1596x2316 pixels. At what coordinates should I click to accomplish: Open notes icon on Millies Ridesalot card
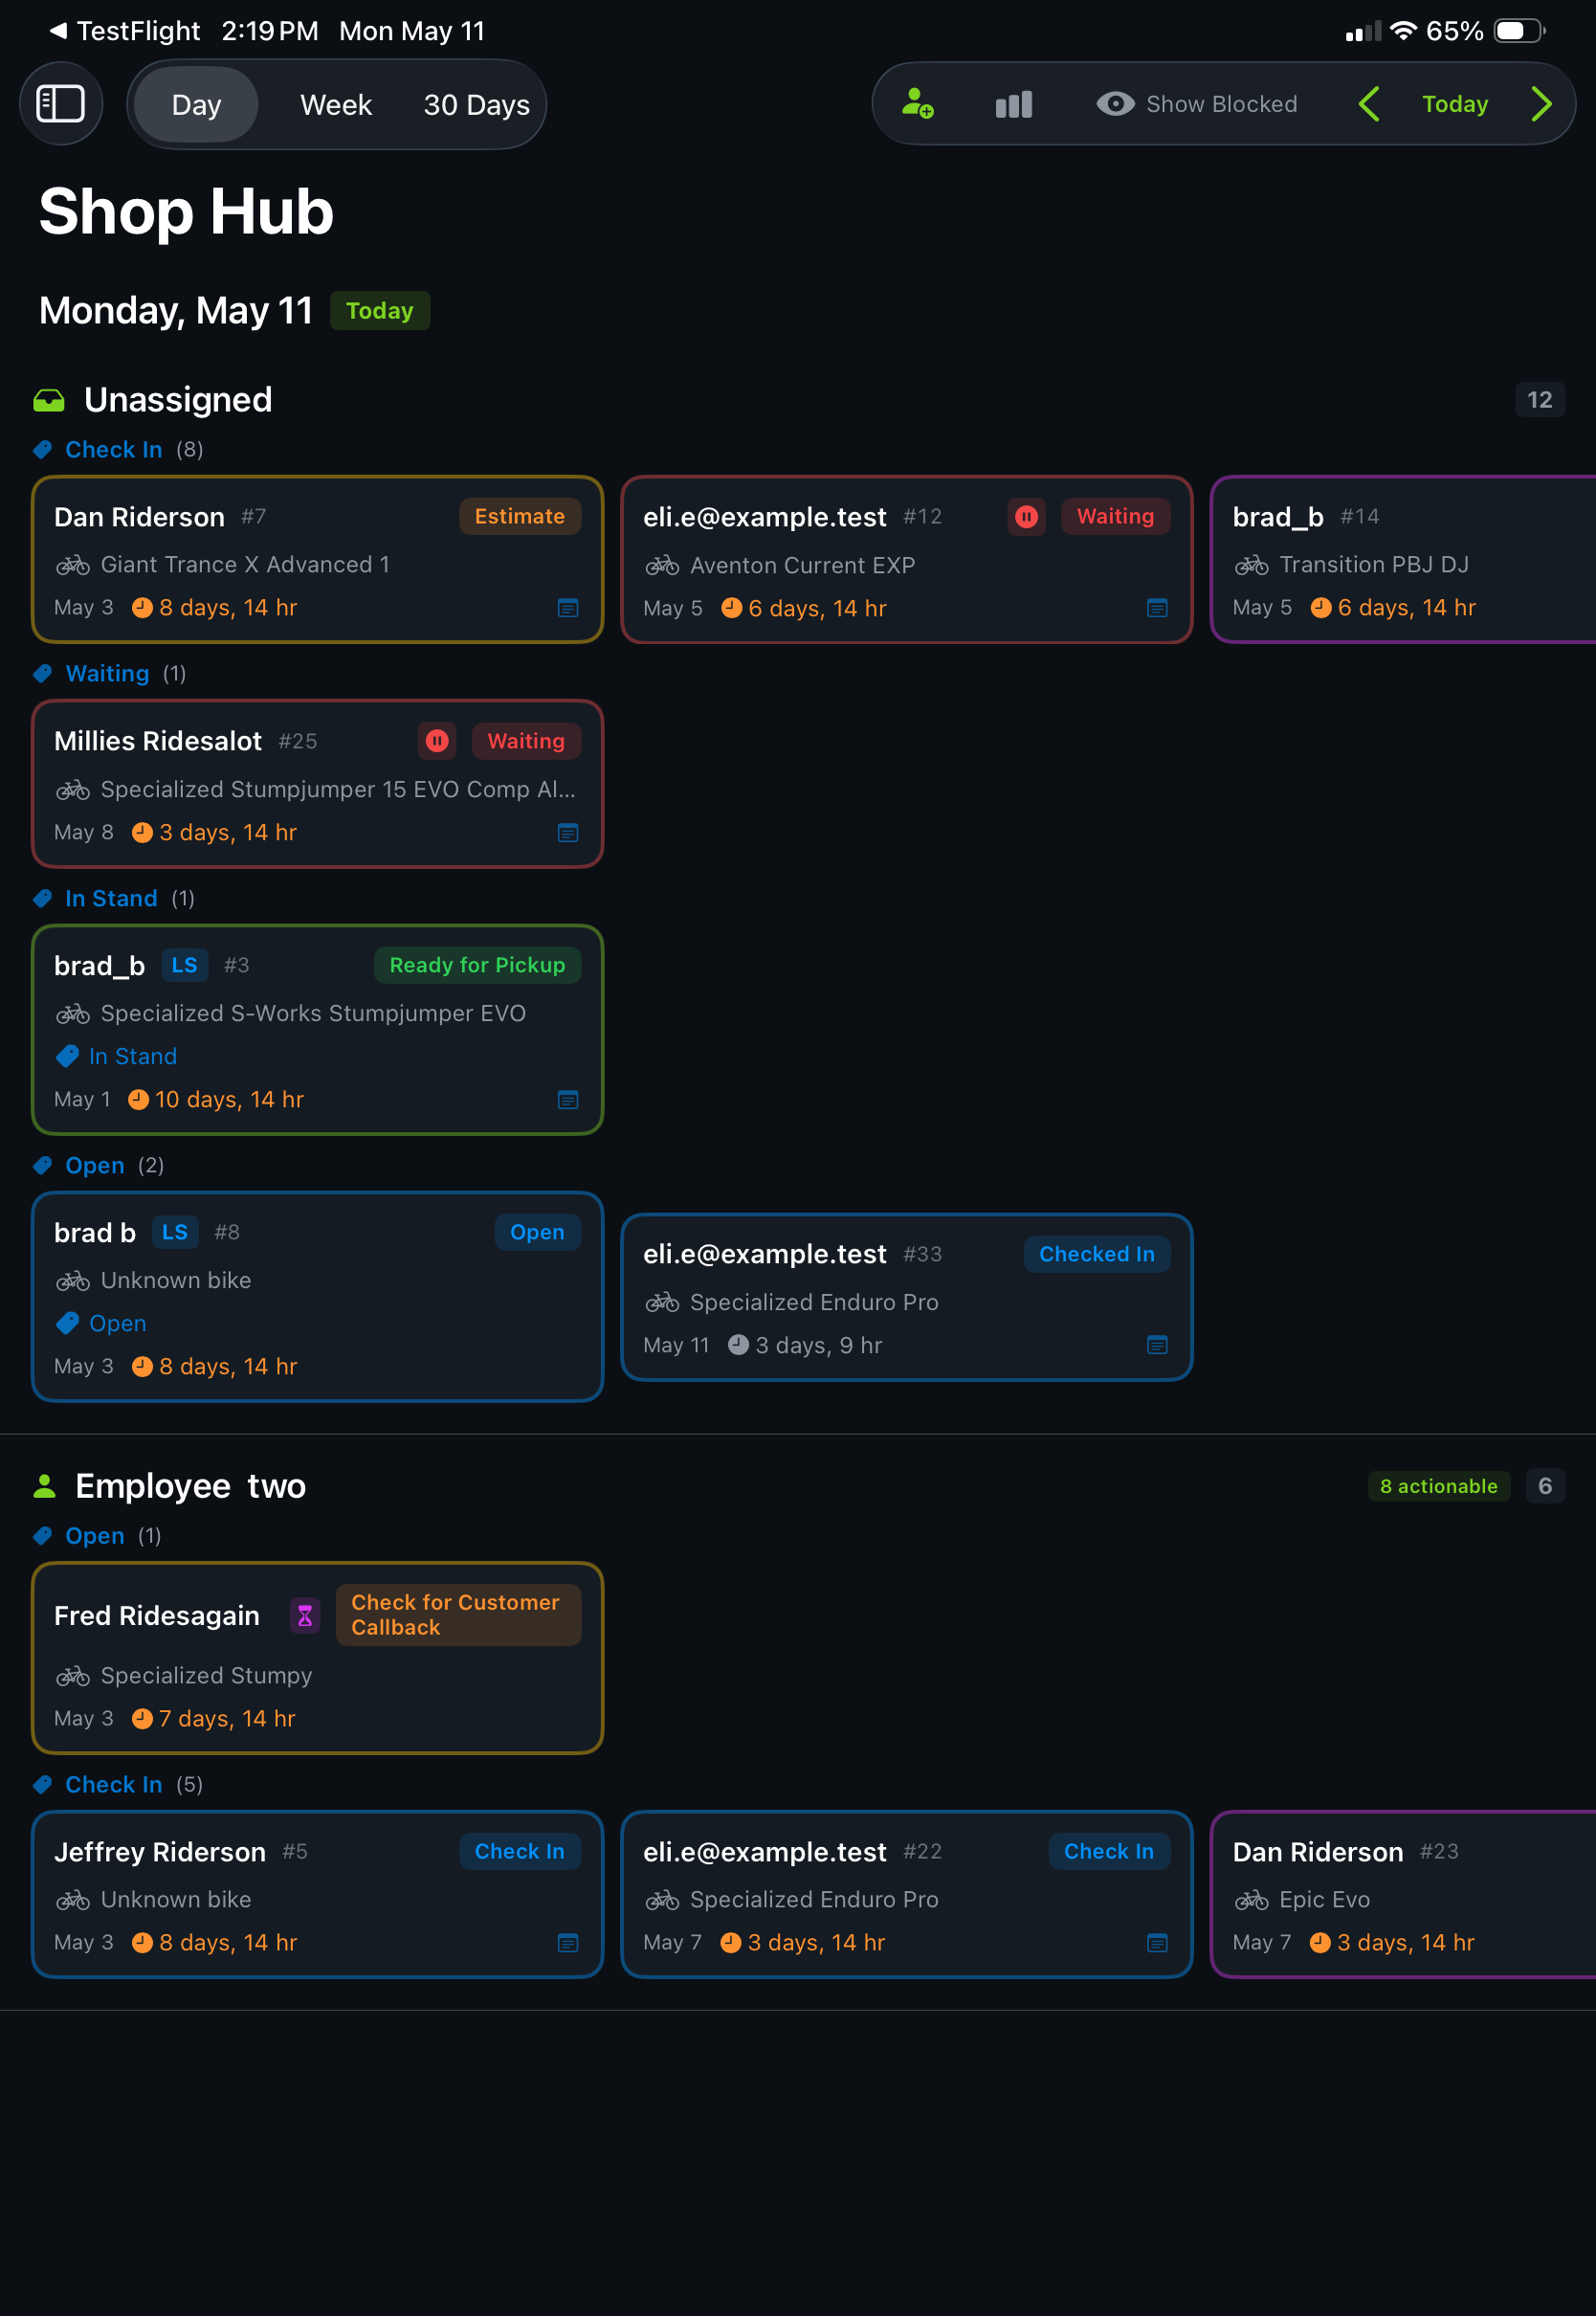567,833
